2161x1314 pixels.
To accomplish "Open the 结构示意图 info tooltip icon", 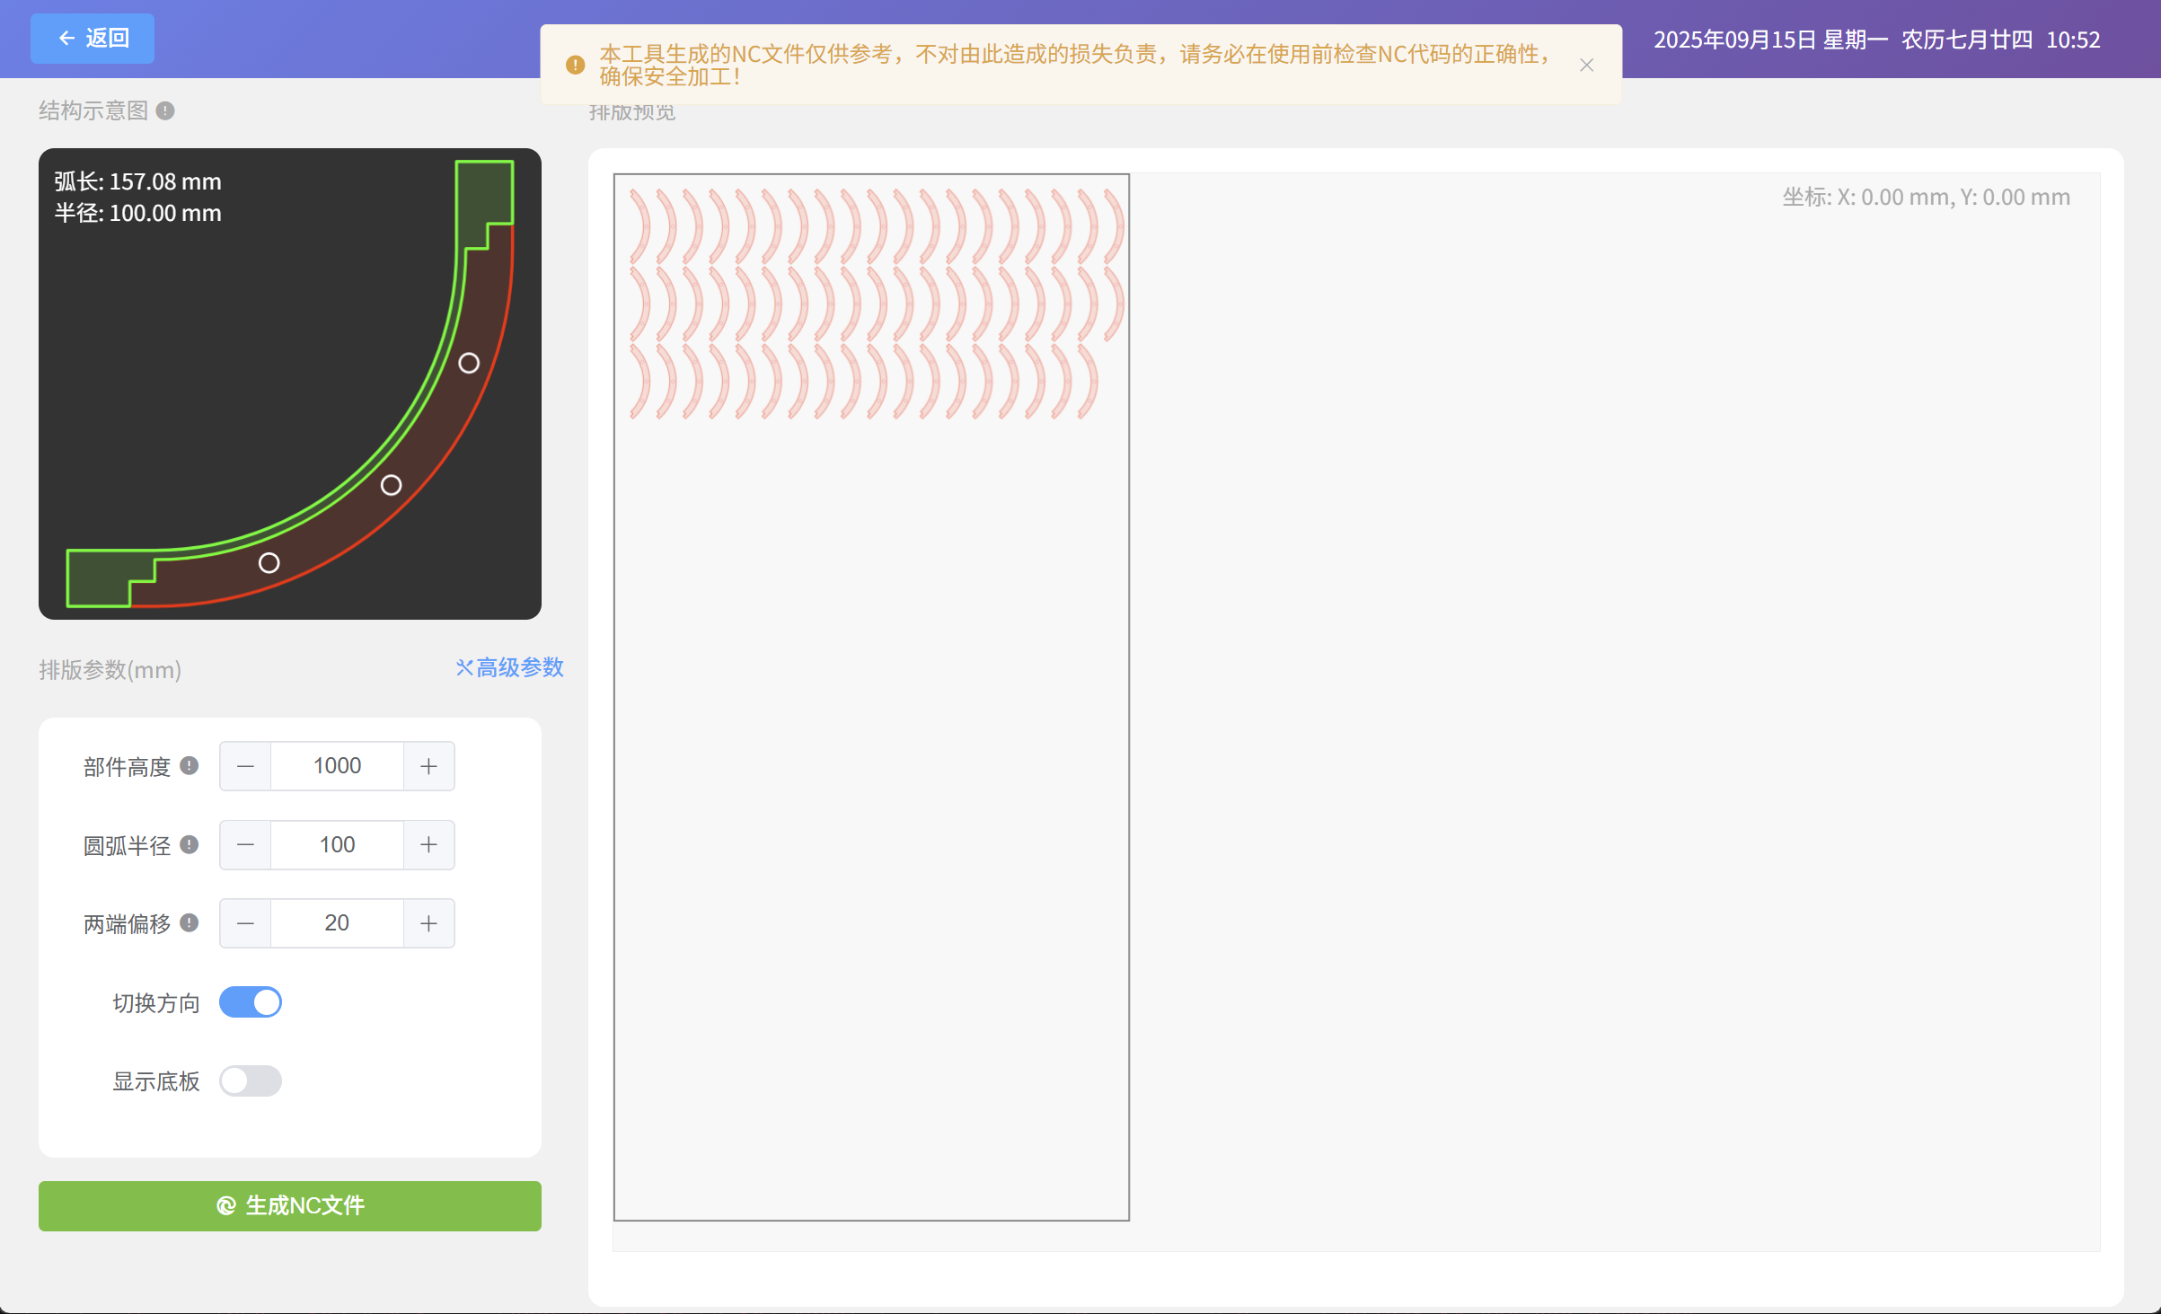I will coord(163,110).
